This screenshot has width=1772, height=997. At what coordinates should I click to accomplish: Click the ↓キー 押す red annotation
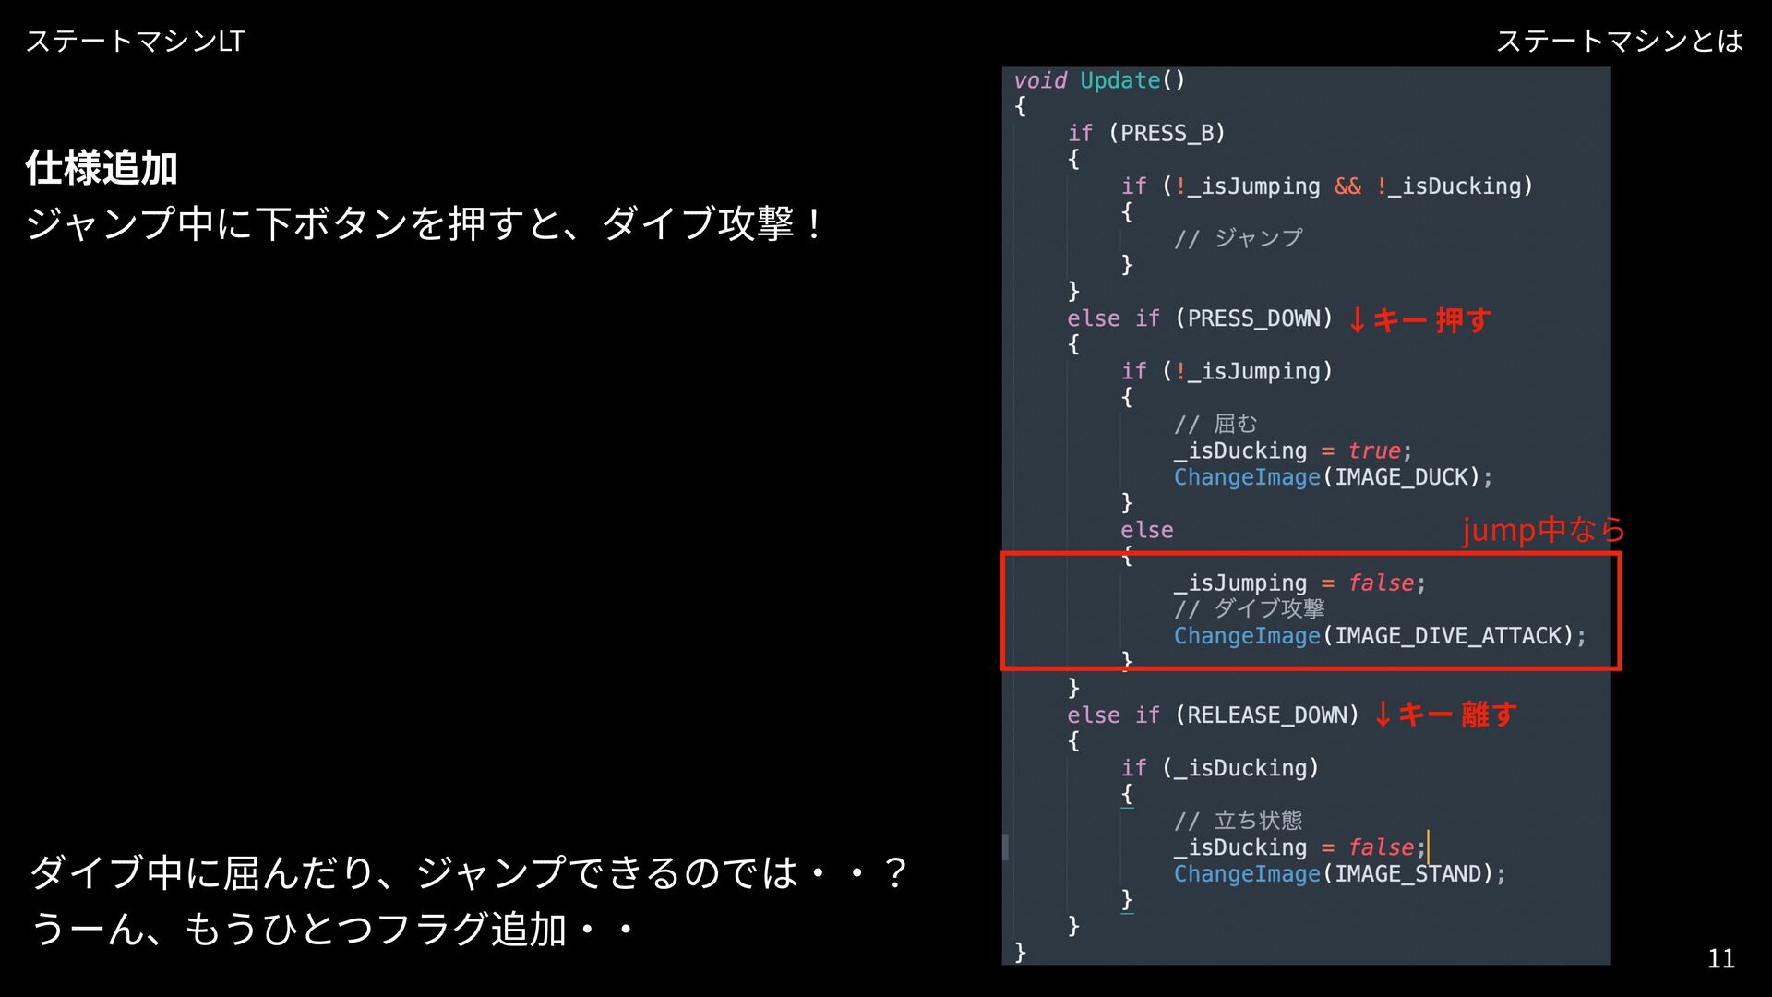[x=1419, y=319]
